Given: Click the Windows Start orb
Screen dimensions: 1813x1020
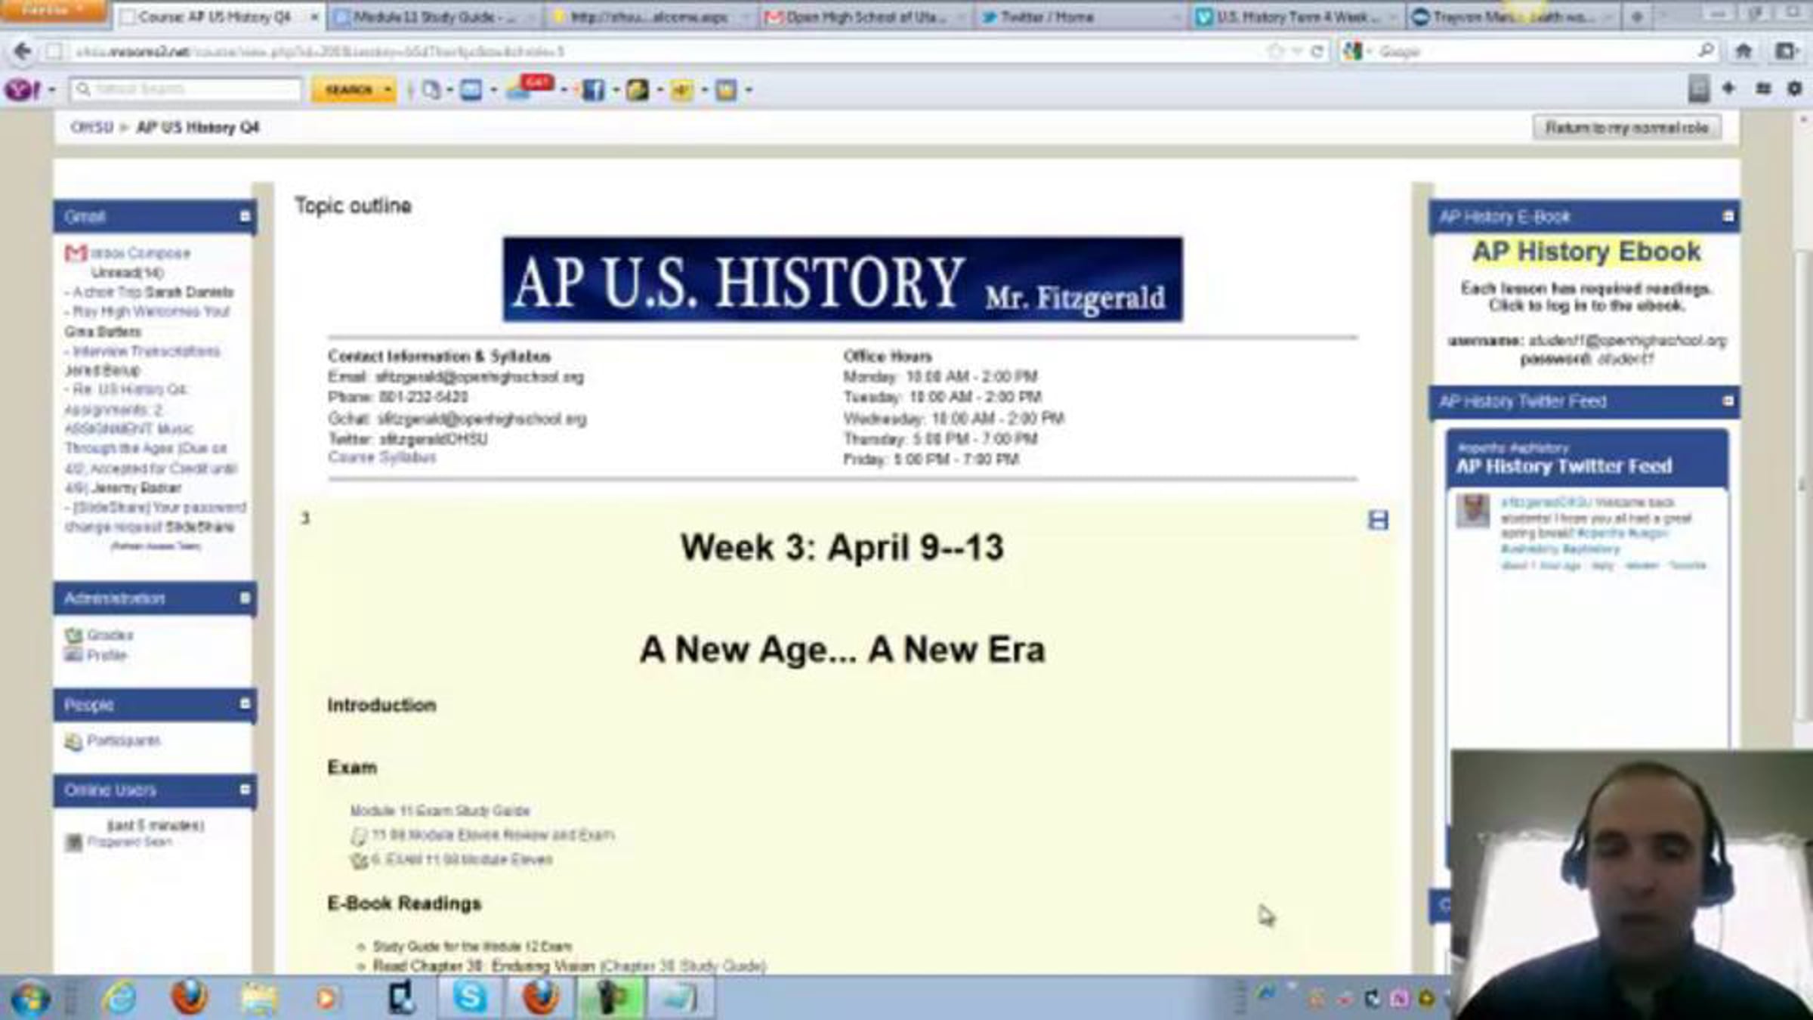Looking at the screenshot, I should click(x=30, y=999).
